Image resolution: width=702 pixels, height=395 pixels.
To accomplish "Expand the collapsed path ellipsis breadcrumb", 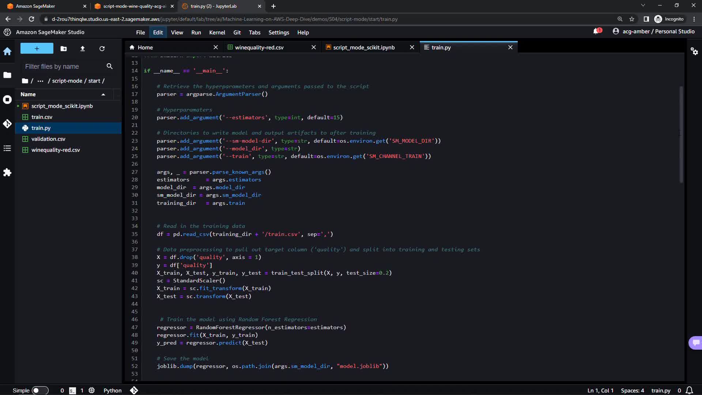I will [x=40, y=81].
